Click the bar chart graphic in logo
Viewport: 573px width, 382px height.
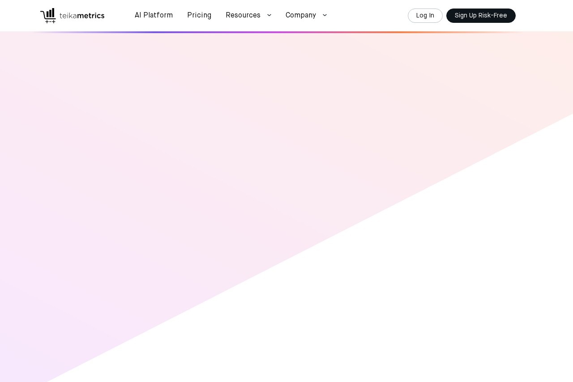(x=51, y=13)
